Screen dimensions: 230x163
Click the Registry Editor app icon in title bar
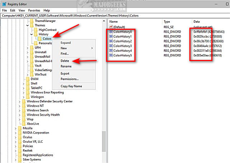4,4
